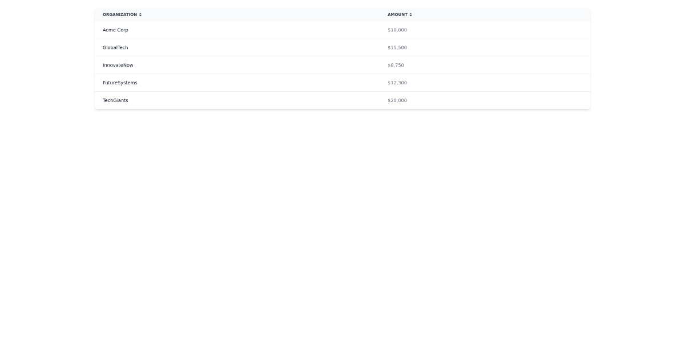Click the $10,000 amount cell
The image size is (685, 359).
point(397,30)
